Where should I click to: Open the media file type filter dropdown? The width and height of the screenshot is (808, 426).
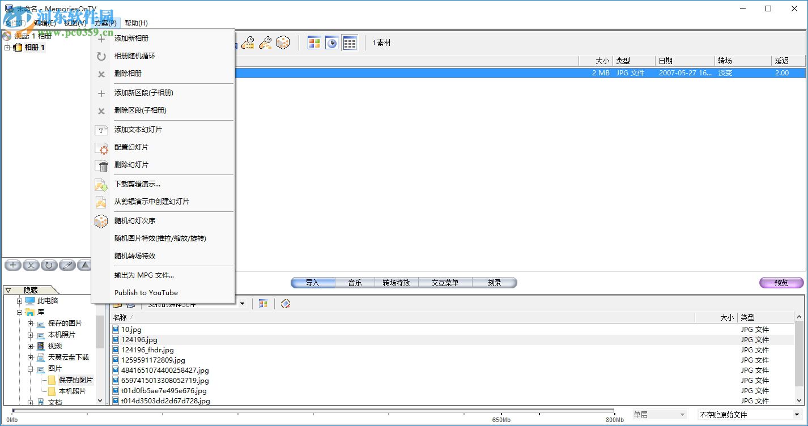pyautogui.click(x=242, y=304)
